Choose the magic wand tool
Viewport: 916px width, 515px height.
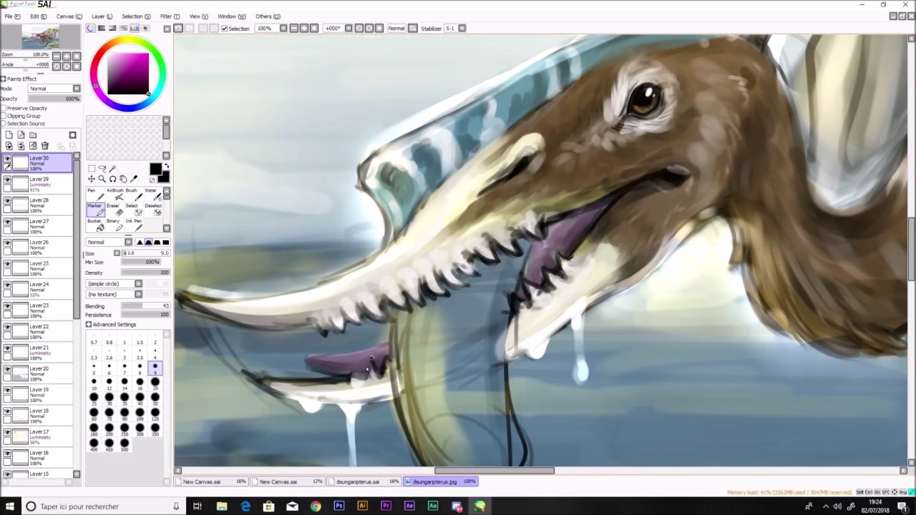pos(112,168)
